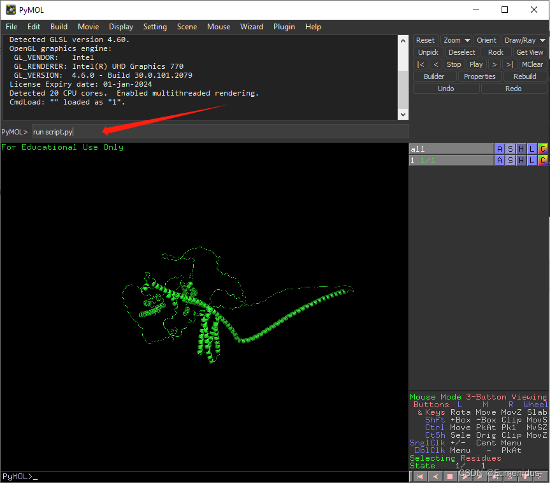Toggle visibility of object 1 in the list
This screenshot has height=483, width=550.
pyautogui.click(x=451, y=161)
